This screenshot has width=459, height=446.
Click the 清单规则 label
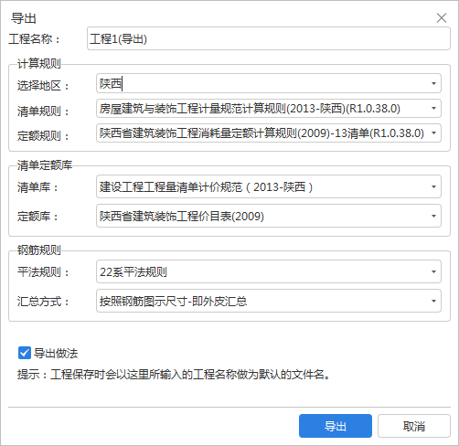pyautogui.click(x=43, y=111)
